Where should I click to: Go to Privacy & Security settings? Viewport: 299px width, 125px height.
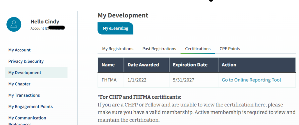26,61
